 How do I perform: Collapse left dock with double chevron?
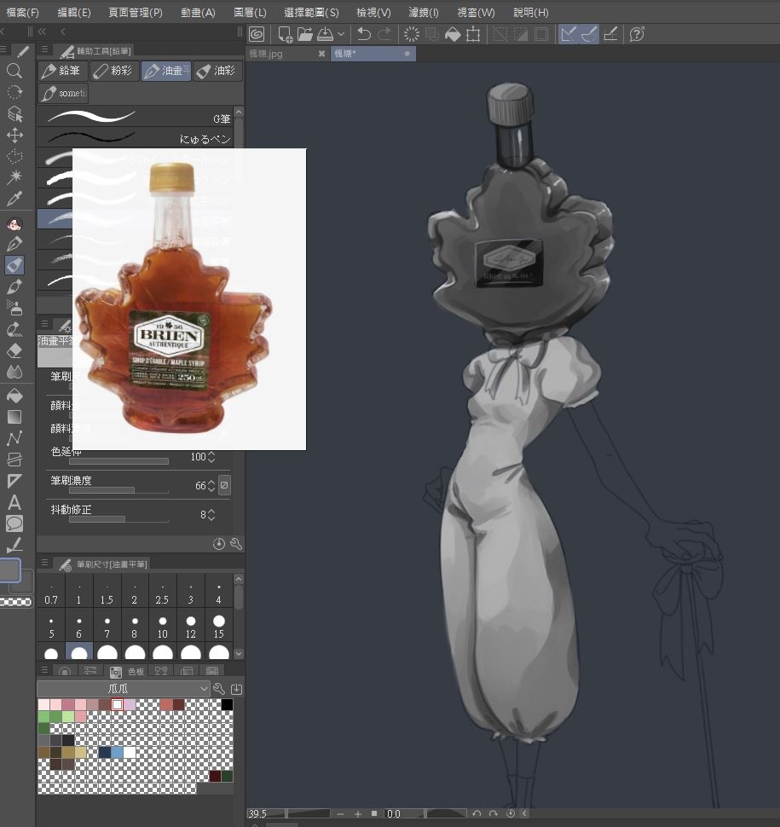[x=42, y=32]
